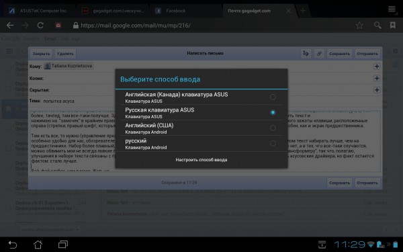This screenshot has height=252, width=403.
Task: Click bottom Сохранить button
Action: [339, 183]
